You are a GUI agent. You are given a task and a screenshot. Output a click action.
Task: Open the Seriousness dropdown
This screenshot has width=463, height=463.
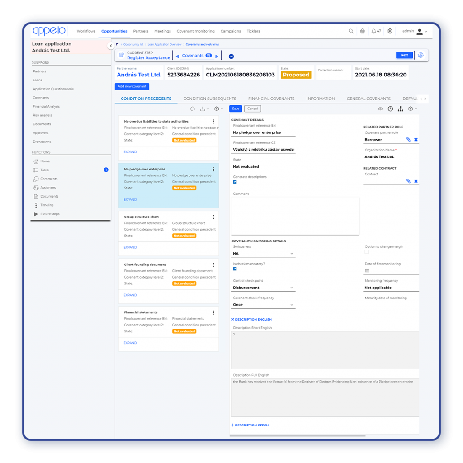click(x=264, y=254)
